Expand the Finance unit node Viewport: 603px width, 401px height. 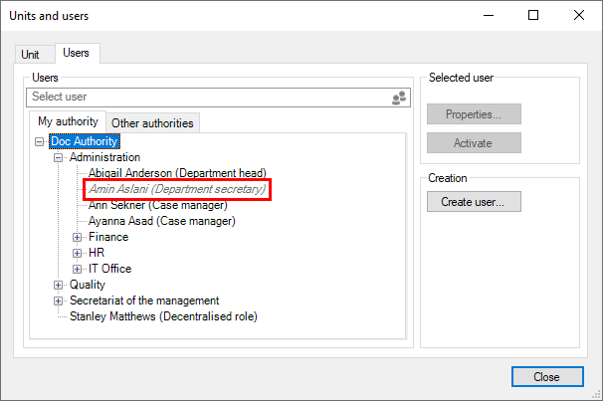78,237
